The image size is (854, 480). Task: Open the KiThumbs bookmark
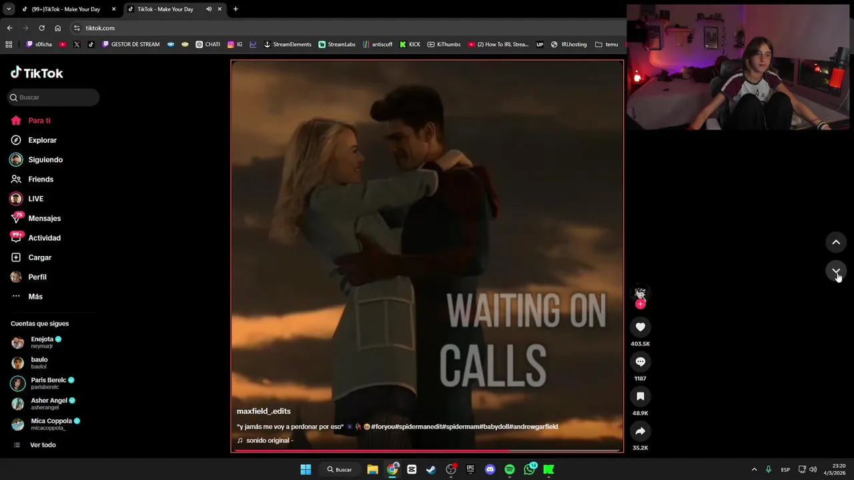tap(444, 45)
